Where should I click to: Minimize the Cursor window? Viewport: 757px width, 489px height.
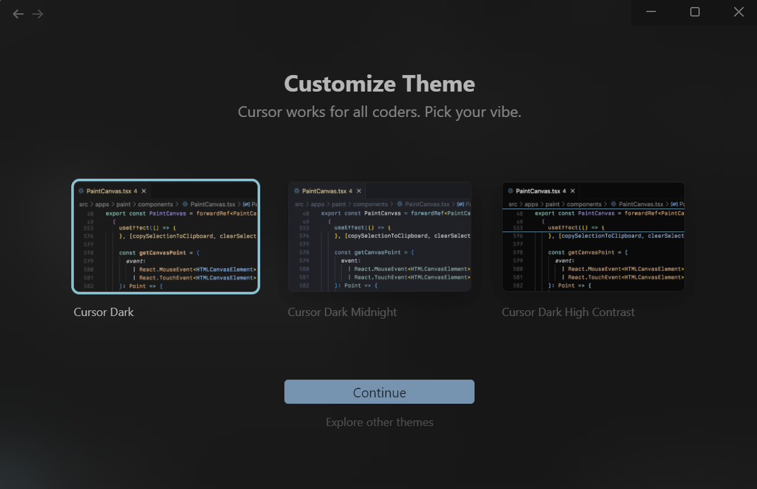[651, 12]
